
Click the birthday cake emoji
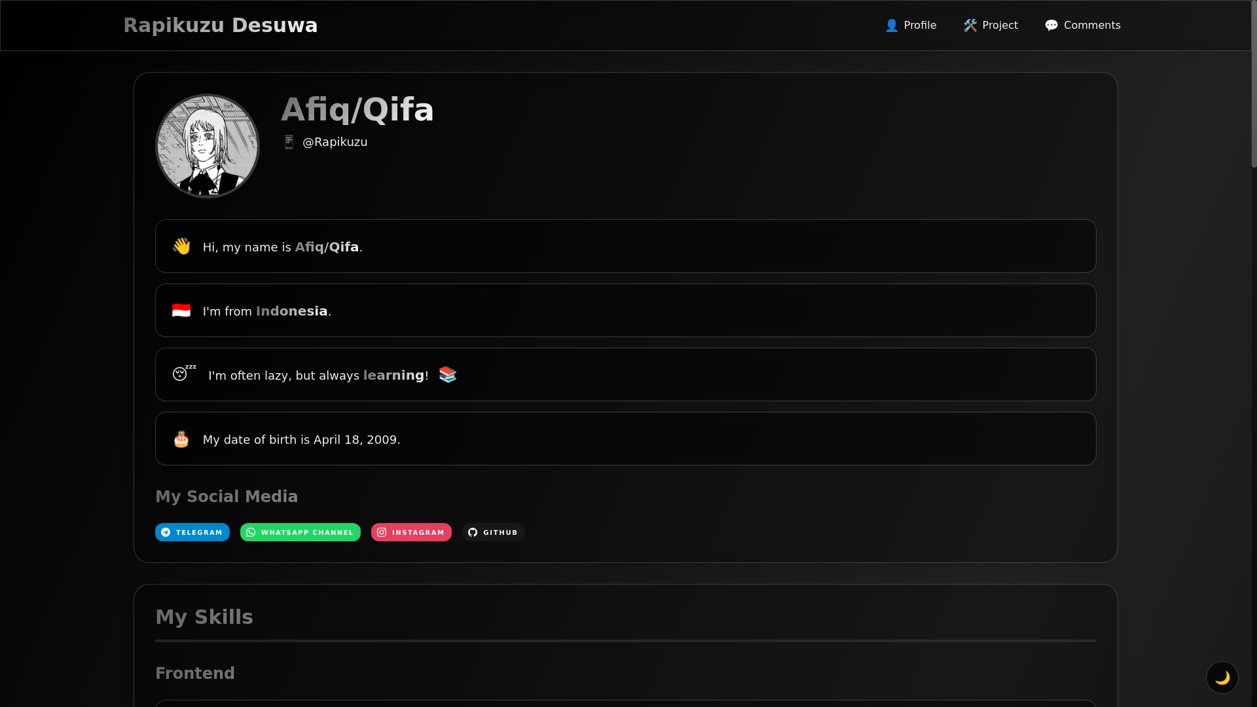(181, 439)
